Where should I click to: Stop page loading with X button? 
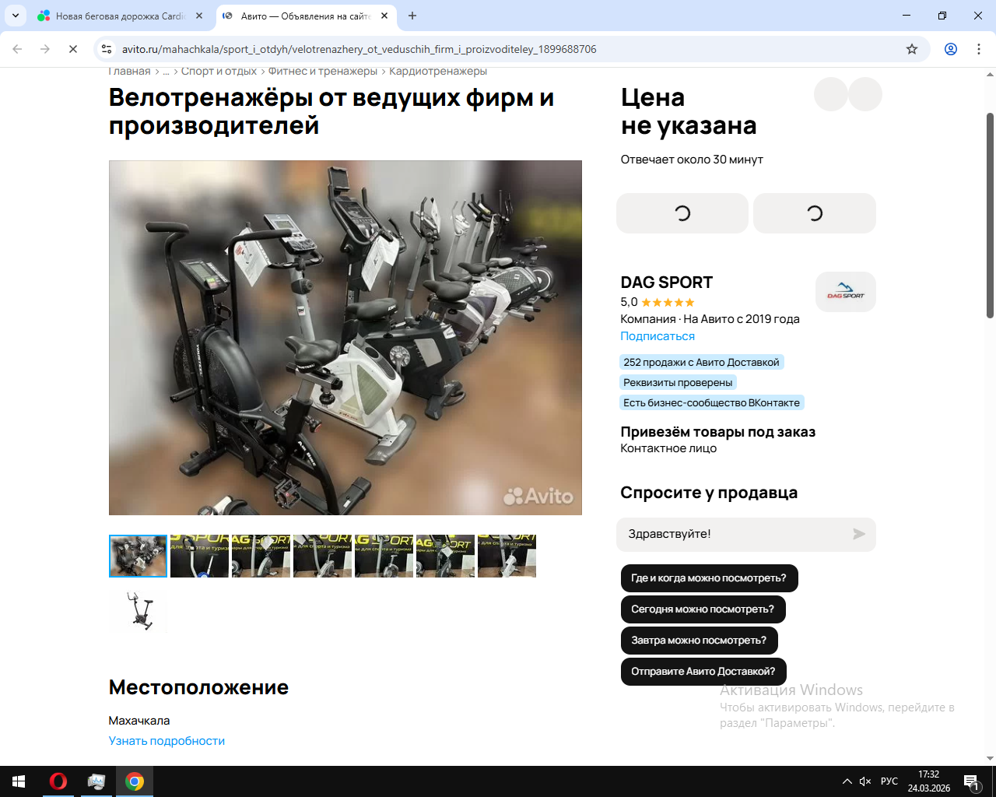click(73, 49)
